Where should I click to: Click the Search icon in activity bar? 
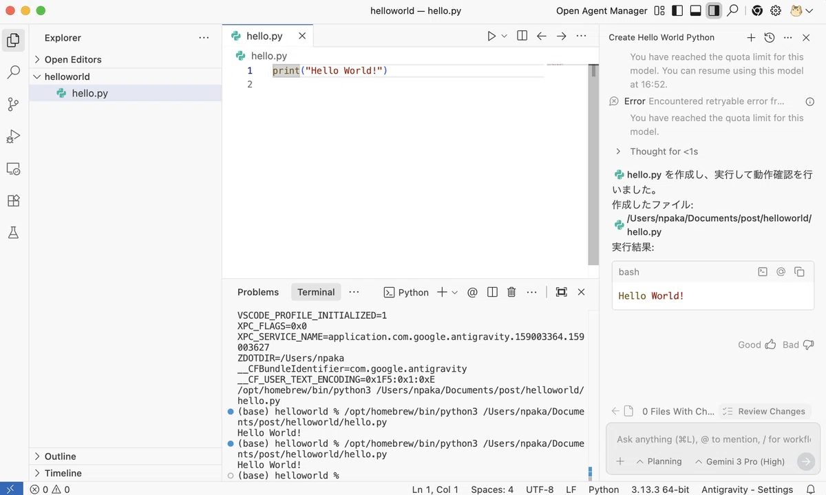(13, 72)
